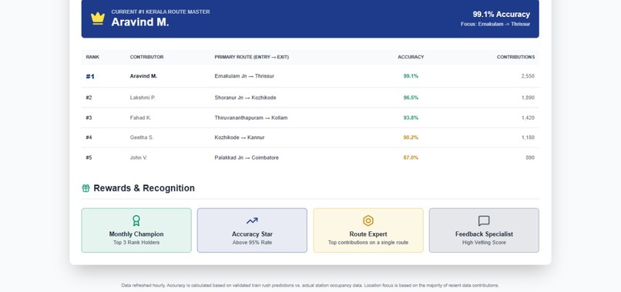Click the 1,420 contributions value
Viewport: 621px width, 292px height.
pos(528,118)
